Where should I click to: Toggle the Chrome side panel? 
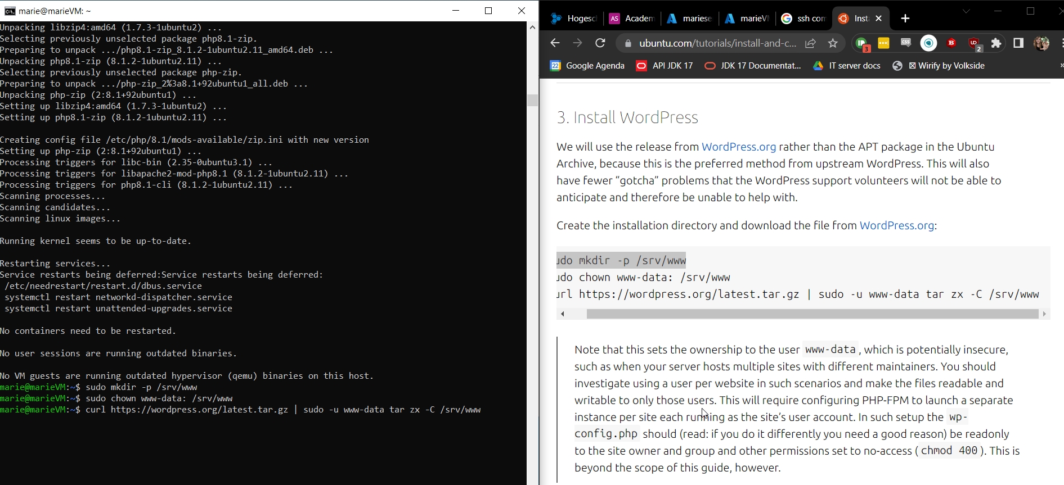point(1018,43)
